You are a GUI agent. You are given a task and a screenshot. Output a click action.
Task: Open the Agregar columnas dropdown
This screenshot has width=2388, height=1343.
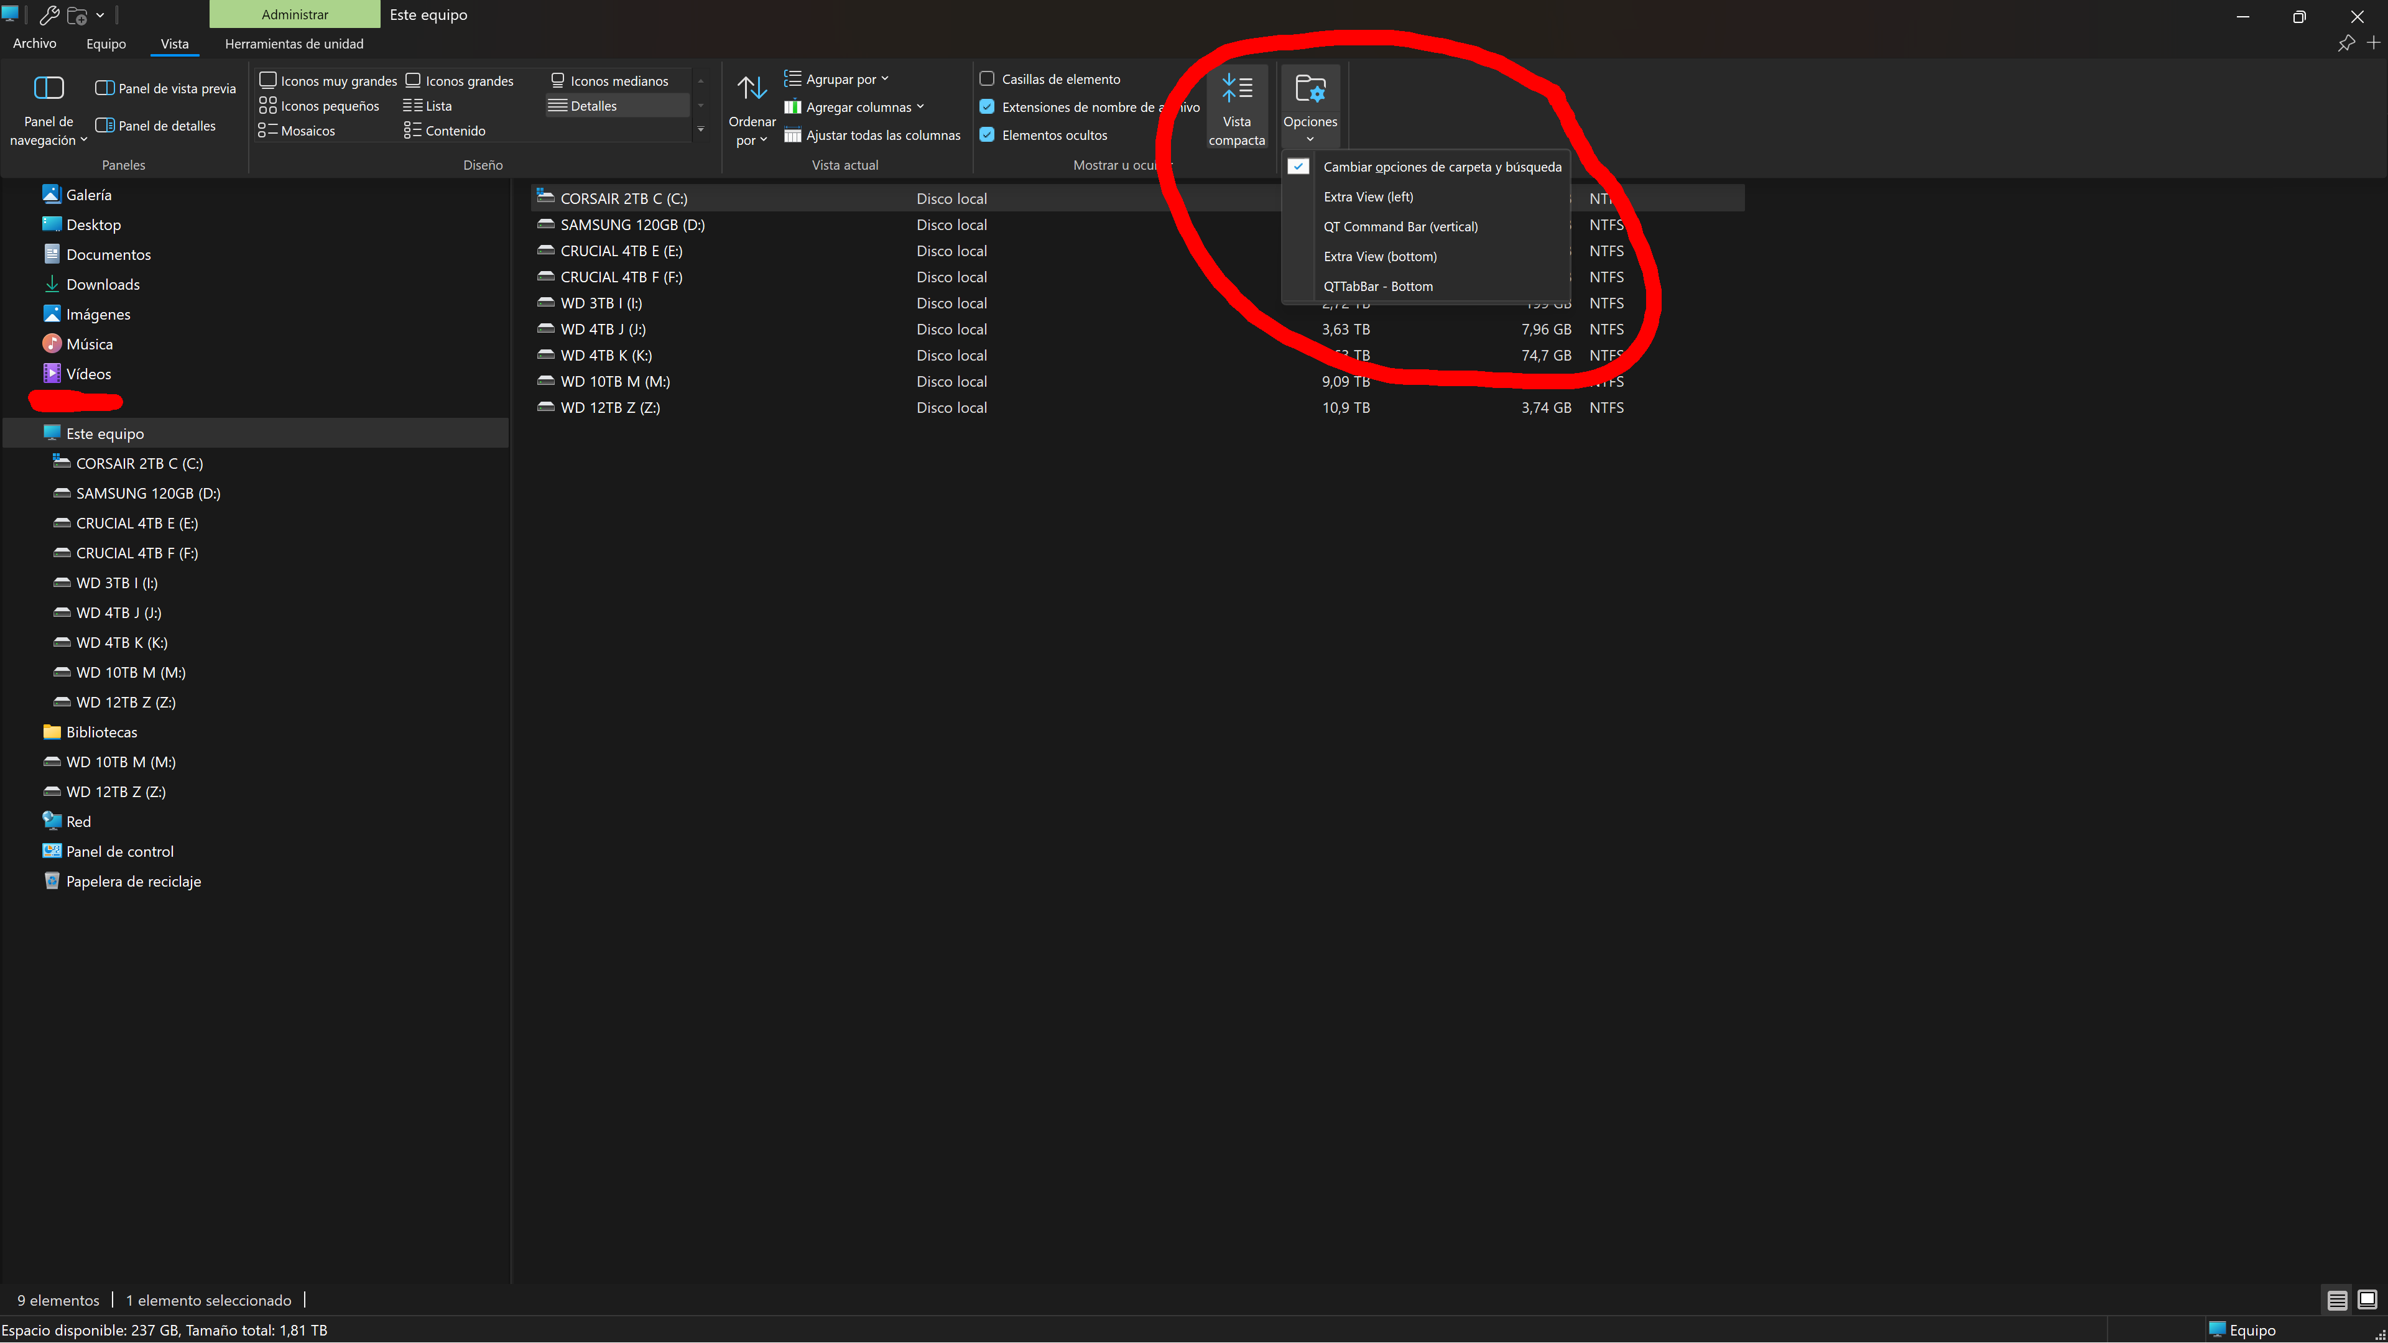[854, 106]
